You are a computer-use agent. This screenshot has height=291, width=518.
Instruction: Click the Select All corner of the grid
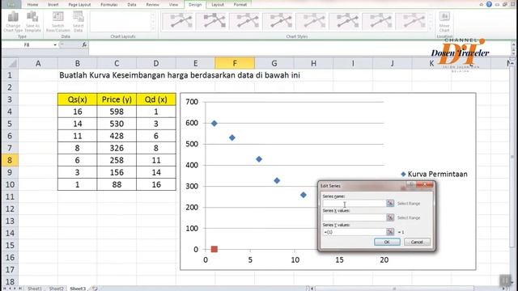(10, 63)
